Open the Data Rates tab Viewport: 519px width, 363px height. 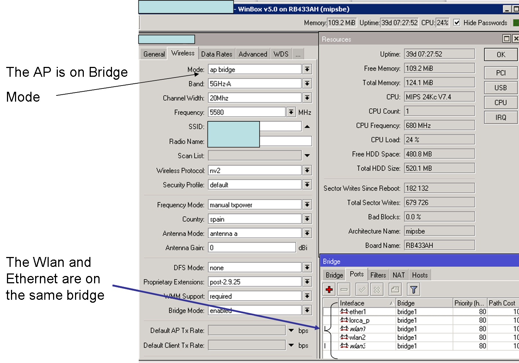217,54
